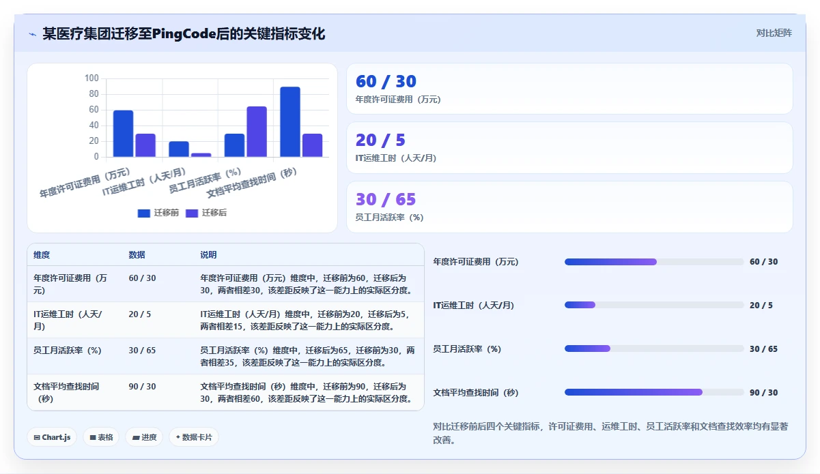
Task: Click the purple 迁移后 legend color box
Action: 191,213
